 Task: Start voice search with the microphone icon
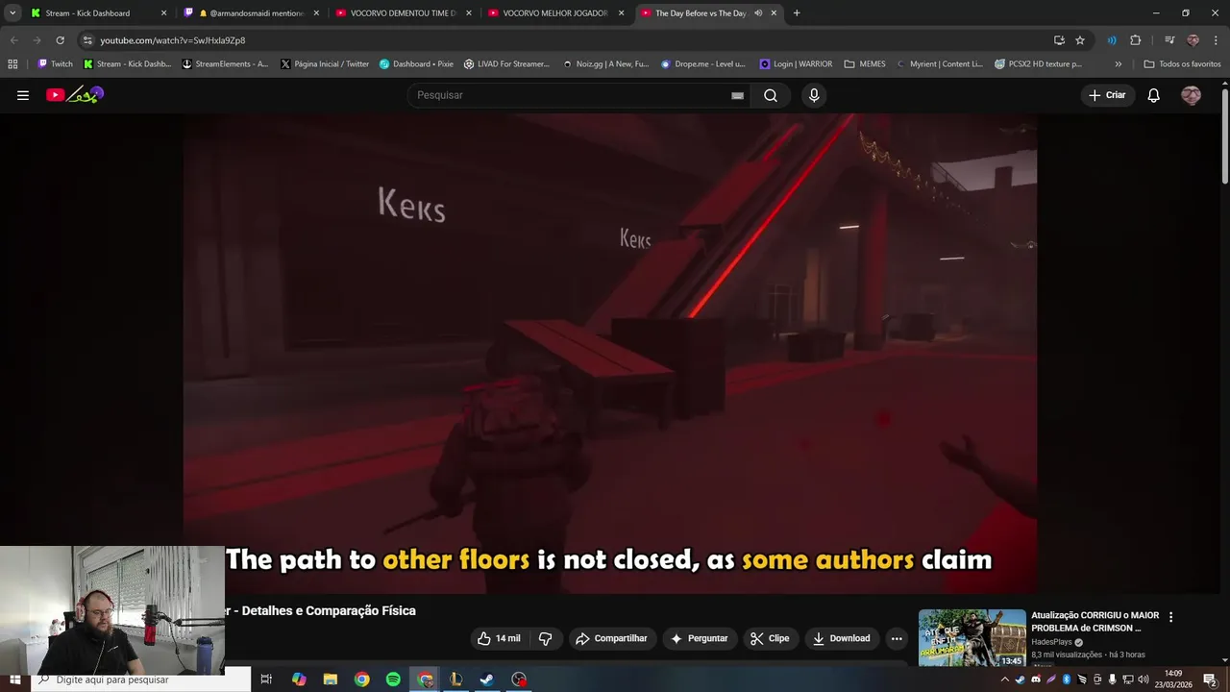pyautogui.click(x=814, y=95)
